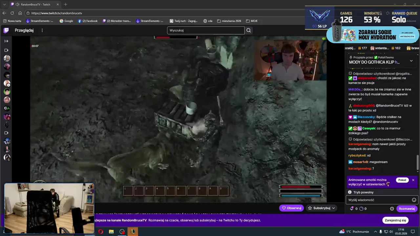Open the volume speaker tray icon
The image size is (420, 236).
[x=391, y=232]
